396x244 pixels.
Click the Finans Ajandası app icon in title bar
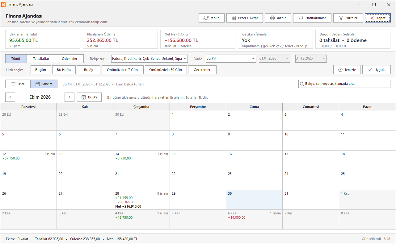coord(3,5)
